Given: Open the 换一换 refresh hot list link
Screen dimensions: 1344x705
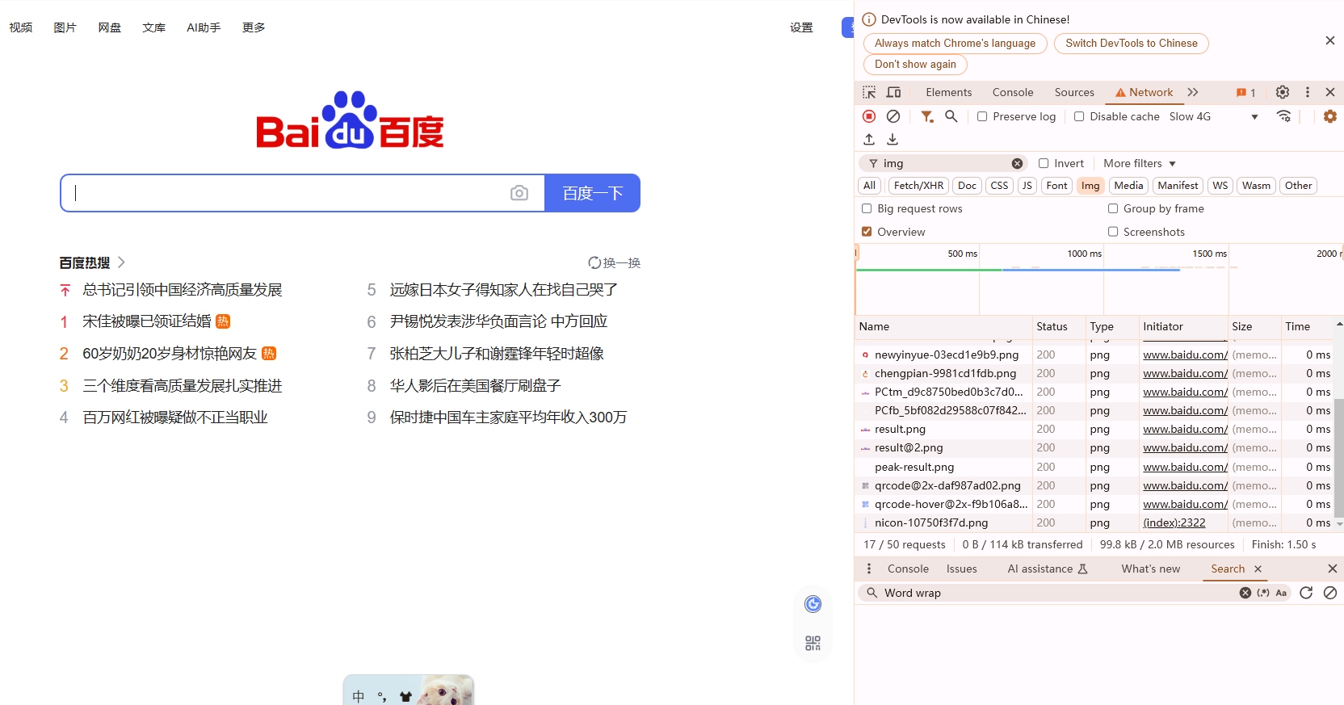Looking at the screenshot, I should [614, 262].
